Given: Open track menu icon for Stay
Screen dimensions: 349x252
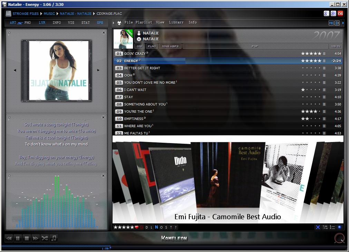Looking at the screenshot, I should click(324, 97).
